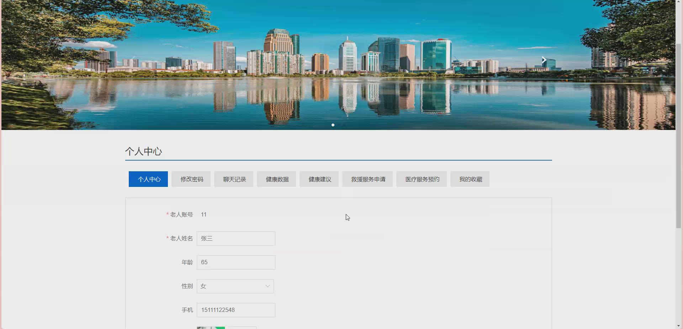Switch to 医疗服务预约 tab
This screenshot has height=329, width=683.
tap(421, 179)
